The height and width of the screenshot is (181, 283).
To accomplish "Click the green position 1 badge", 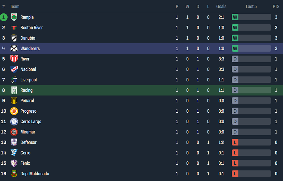I will click(x=4, y=17).
